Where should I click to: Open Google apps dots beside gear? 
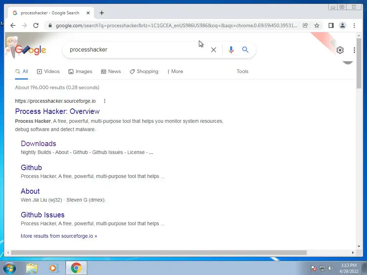point(354,50)
